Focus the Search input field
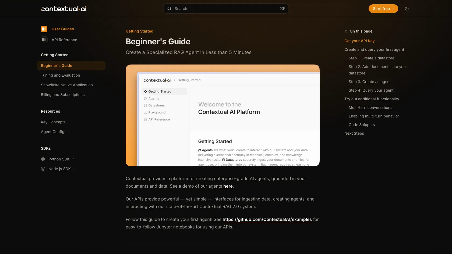452x254 pixels. tap(226, 9)
